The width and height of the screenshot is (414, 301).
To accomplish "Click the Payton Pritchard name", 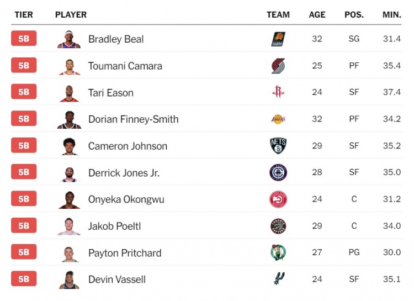I will pos(125,253).
